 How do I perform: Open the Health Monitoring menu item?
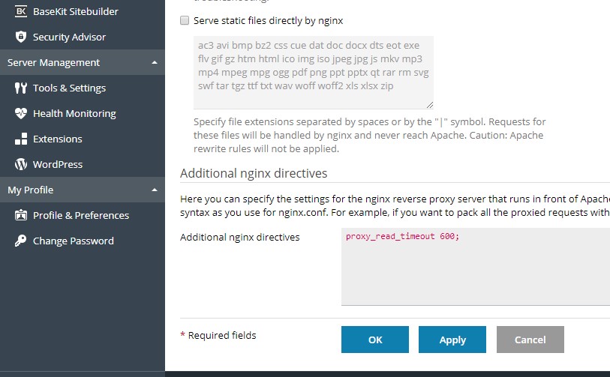[74, 113]
